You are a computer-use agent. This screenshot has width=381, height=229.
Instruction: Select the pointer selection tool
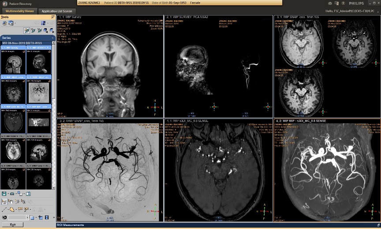point(4,202)
